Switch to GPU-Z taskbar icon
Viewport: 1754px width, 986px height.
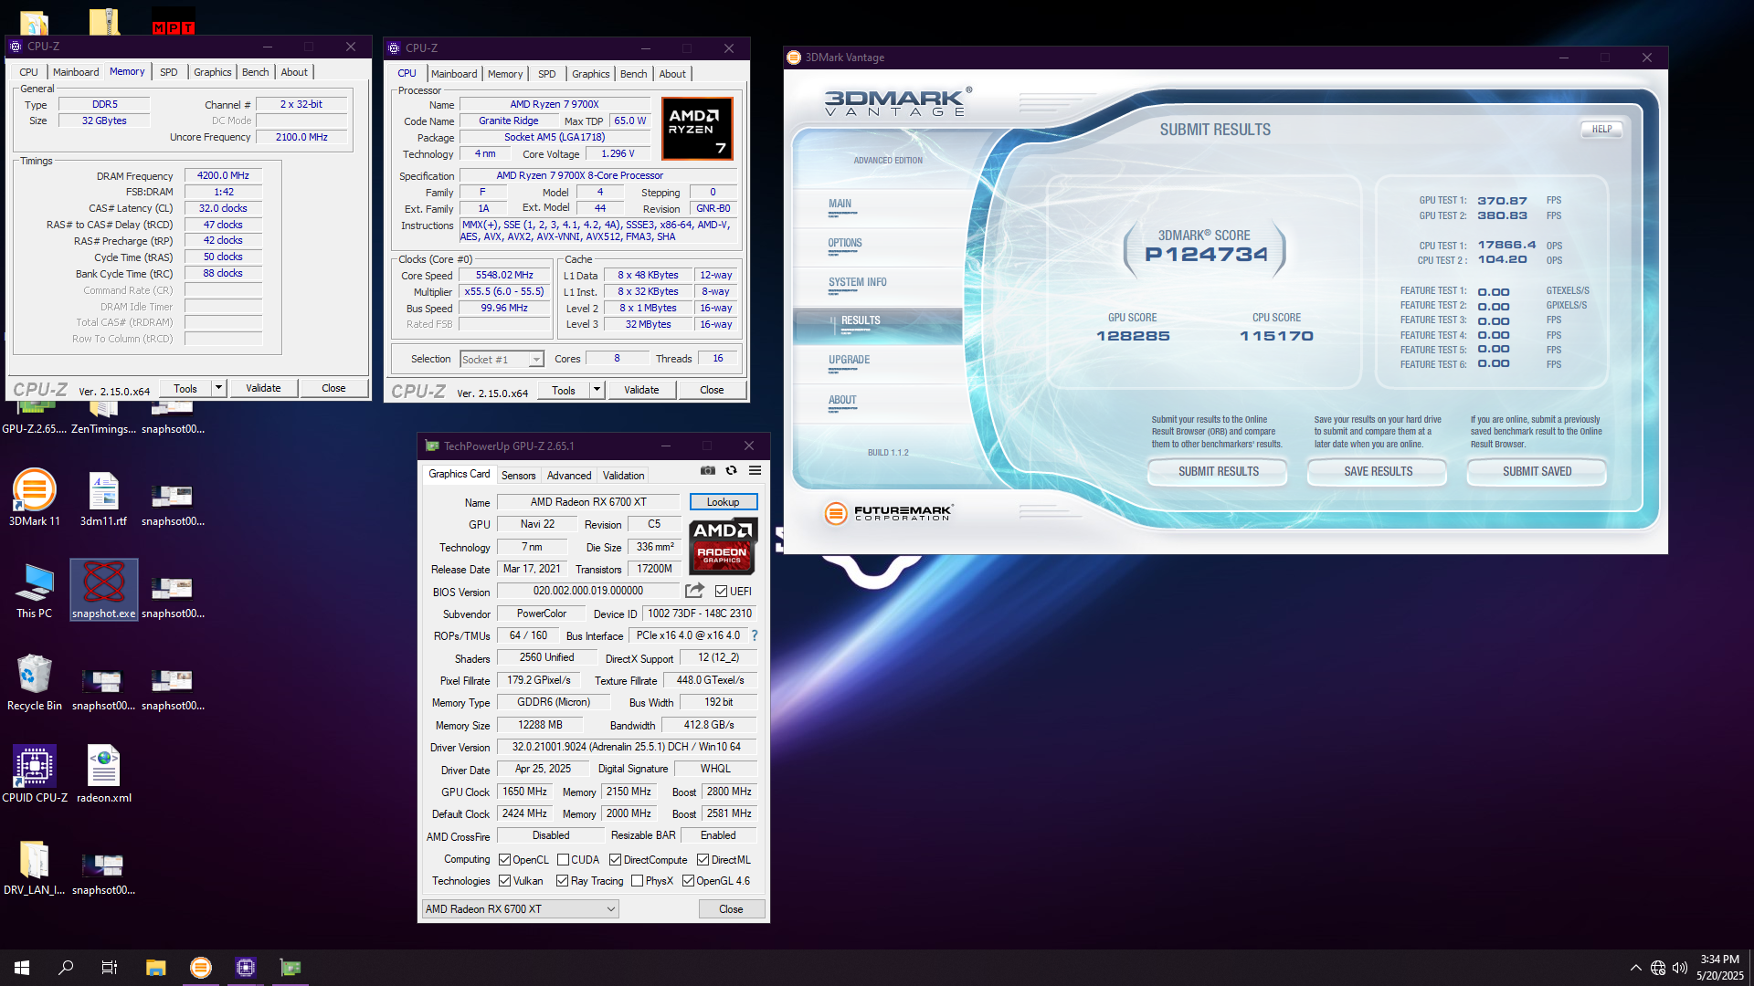pos(291,968)
